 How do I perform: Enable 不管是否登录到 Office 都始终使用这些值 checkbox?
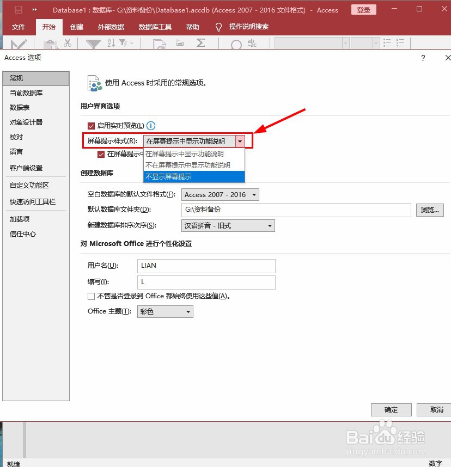91,296
